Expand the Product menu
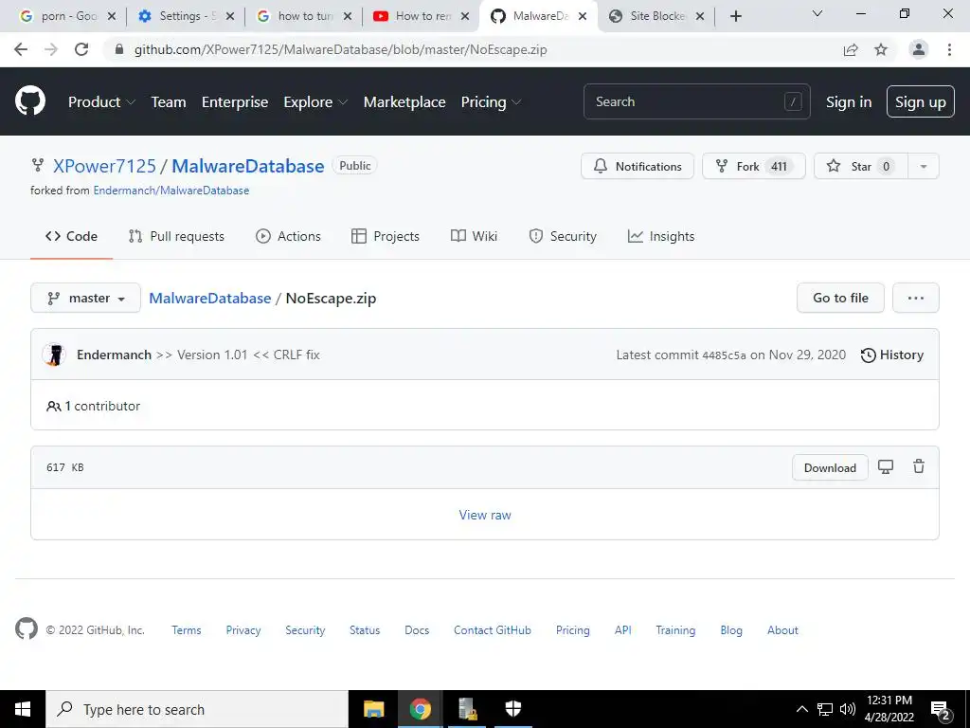 [101, 102]
